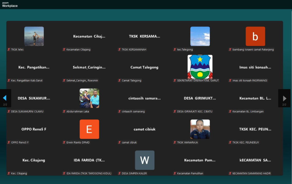292x184 pixels.
Task: Click muted mic icon beside DESA SIMPEN KALER
Action: click(119, 173)
